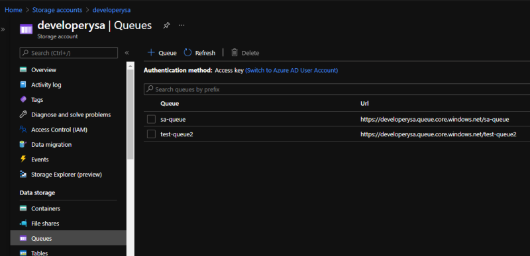Image resolution: width=530 pixels, height=256 pixels.
Task: Click the Data storage section heading
Action: (37, 193)
